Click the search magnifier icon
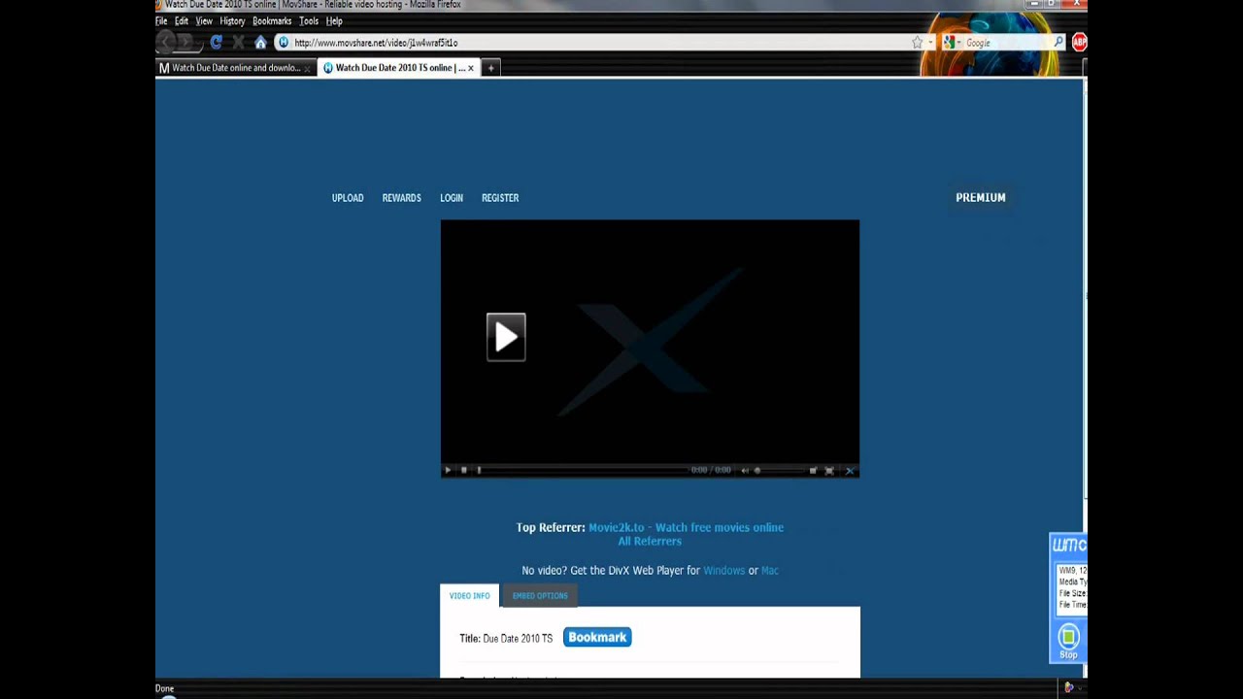Screen dimensions: 1243x699 1058,43
